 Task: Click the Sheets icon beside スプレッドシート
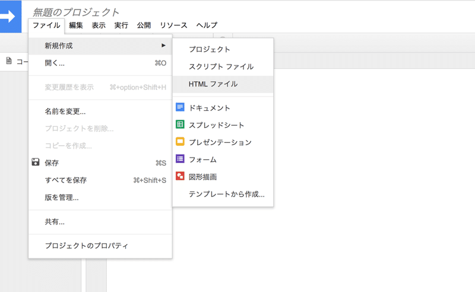180,124
